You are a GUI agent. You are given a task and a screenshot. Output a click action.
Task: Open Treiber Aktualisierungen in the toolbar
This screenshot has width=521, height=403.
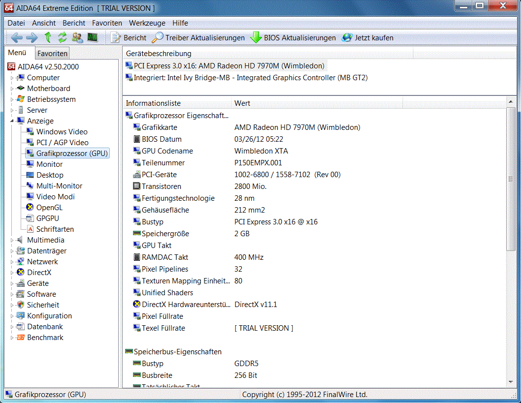click(x=198, y=38)
